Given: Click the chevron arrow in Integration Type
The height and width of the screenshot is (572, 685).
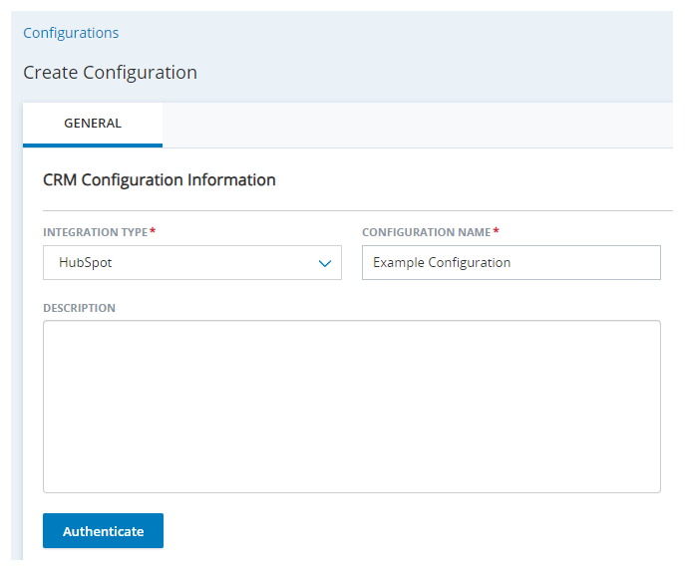Looking at the screenshot, I should [325, 263].
